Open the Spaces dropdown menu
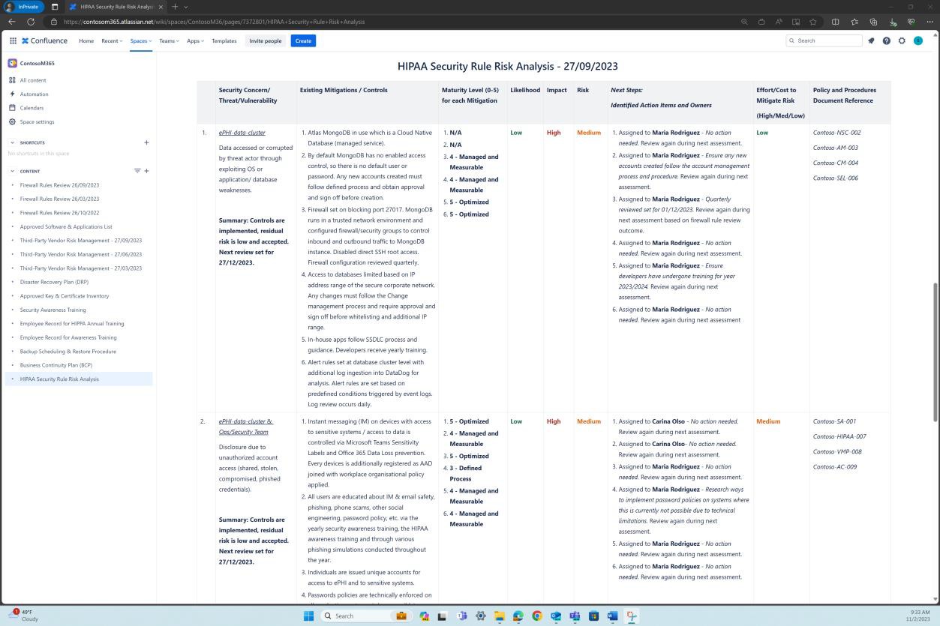Image resolution: width=940 pixels, height=626 pixels. point(140,41)
